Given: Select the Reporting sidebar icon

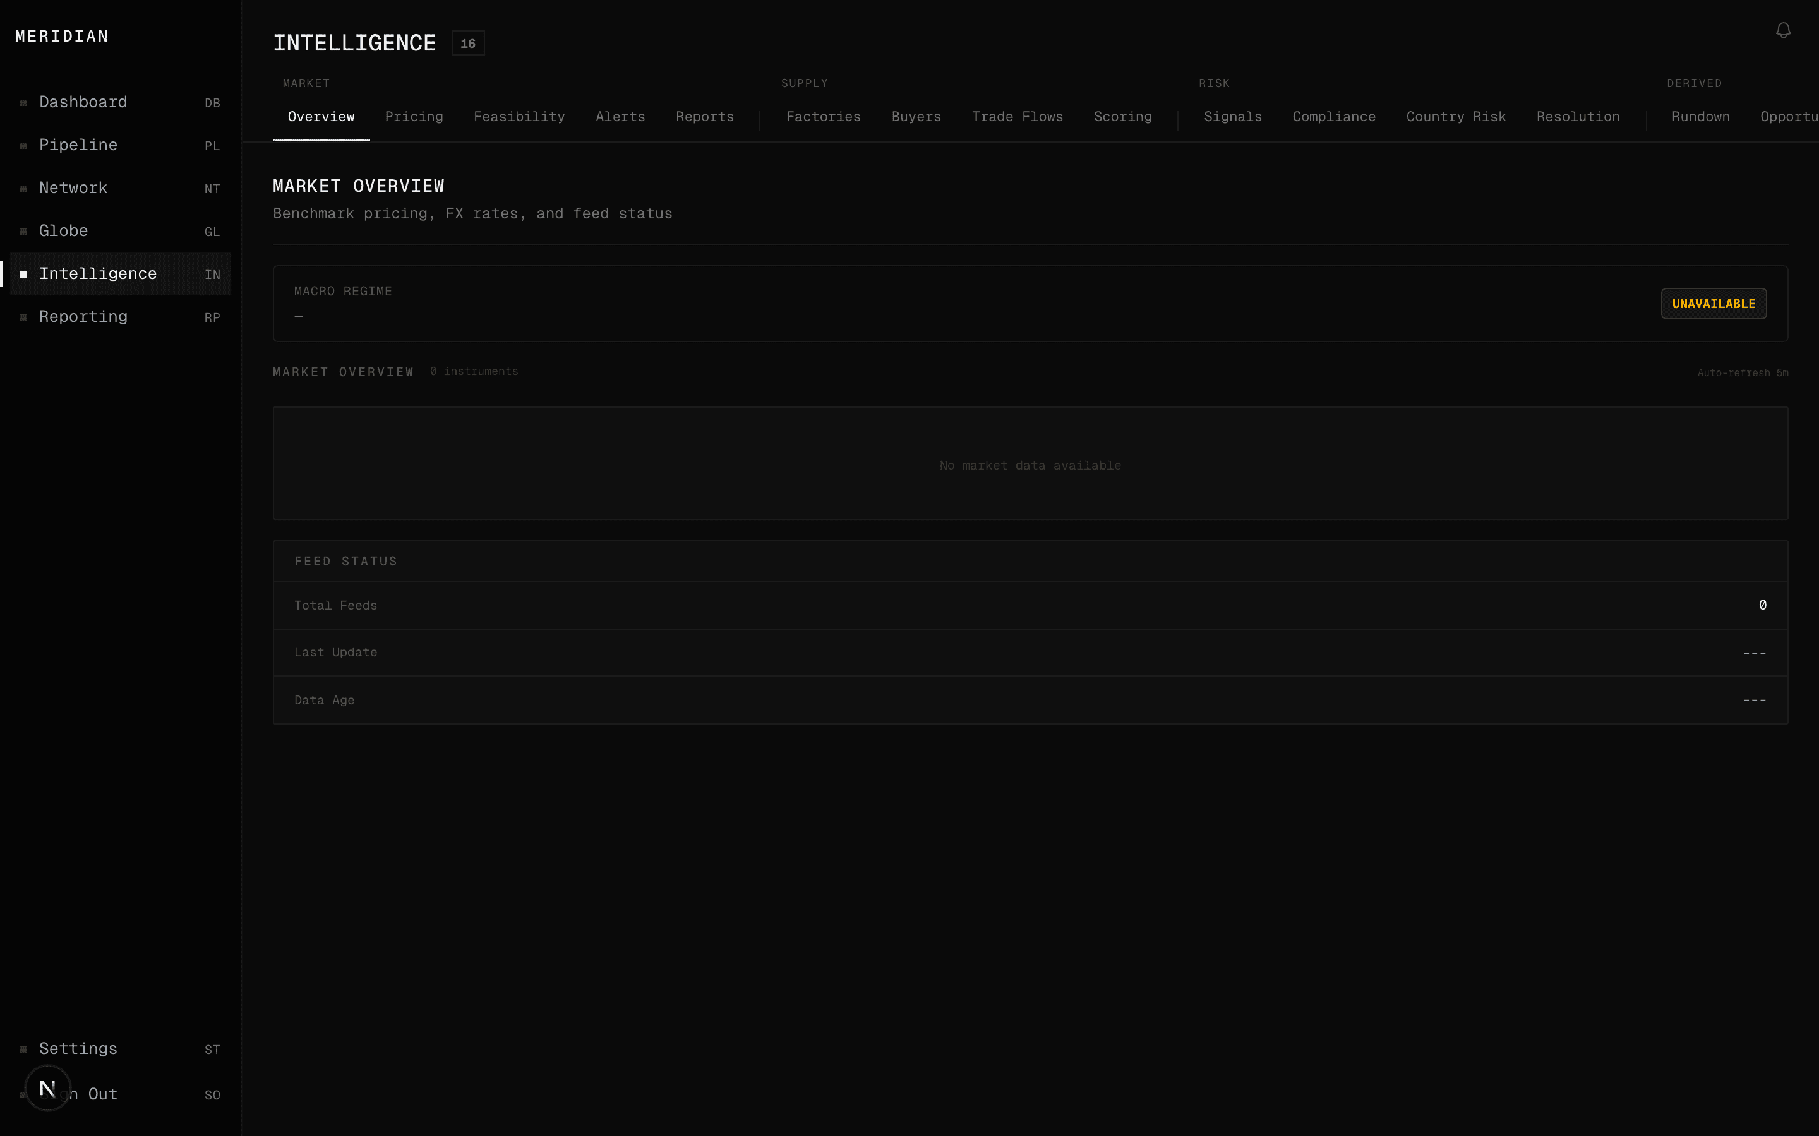Looking at the screenshot, I should click(x=23, y=316).
